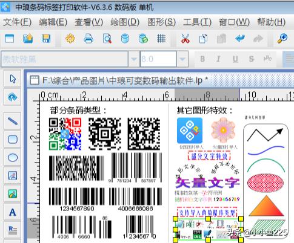Image resolution: width=294 pixels, height=243 pixels.
Task: Click the top-middle yellow selection handle
Action: click(208, 219)
